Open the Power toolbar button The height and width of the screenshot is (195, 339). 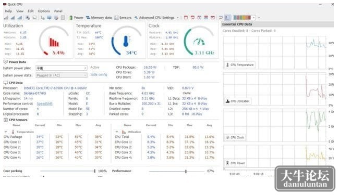click(x=76, y=18)
